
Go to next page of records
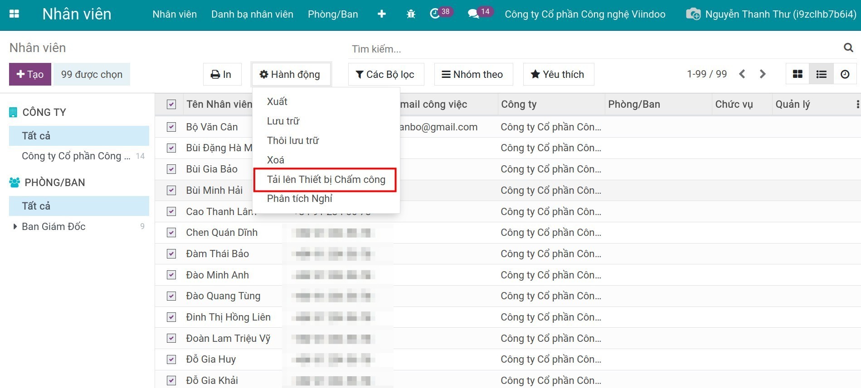[763, 74]
